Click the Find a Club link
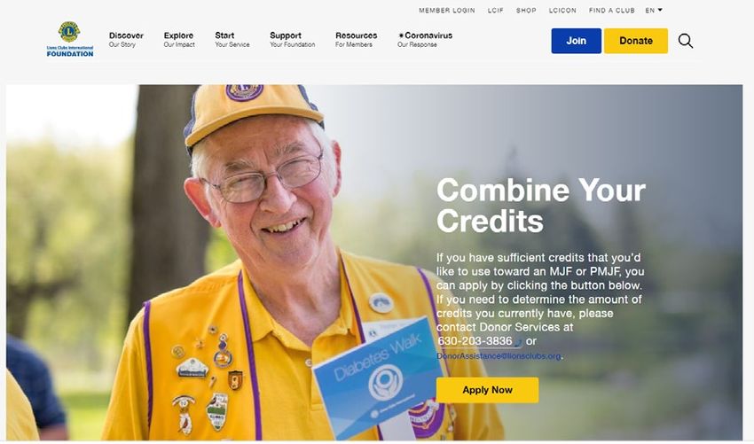The image size is (754, 444). (612, 10)
